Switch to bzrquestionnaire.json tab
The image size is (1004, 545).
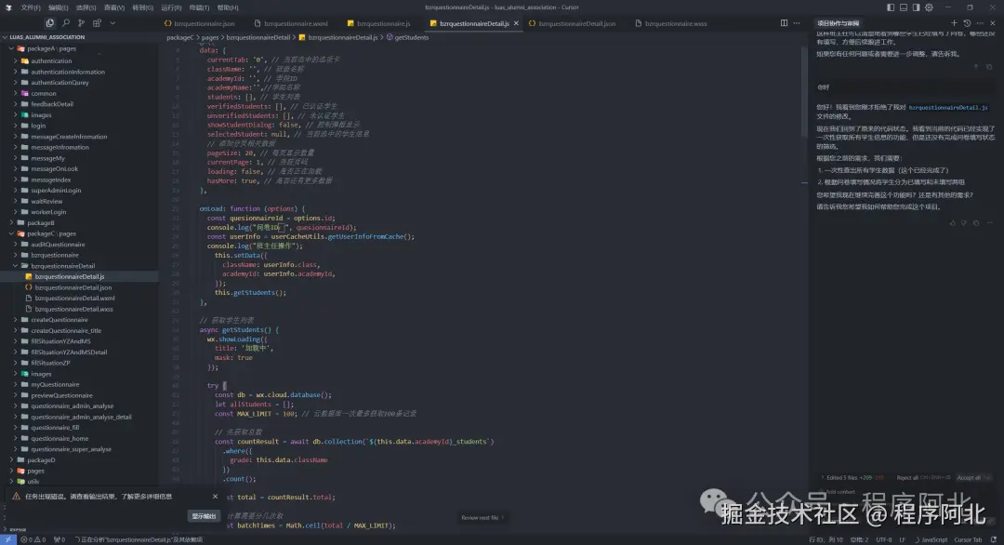tap(199, 23)
